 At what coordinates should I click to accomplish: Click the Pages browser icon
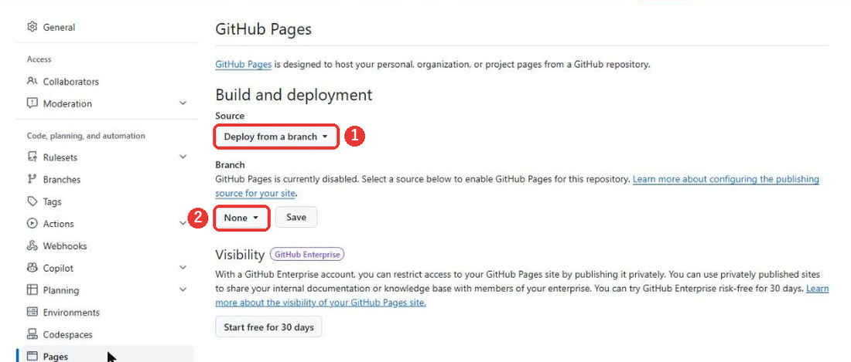[32, 356]
